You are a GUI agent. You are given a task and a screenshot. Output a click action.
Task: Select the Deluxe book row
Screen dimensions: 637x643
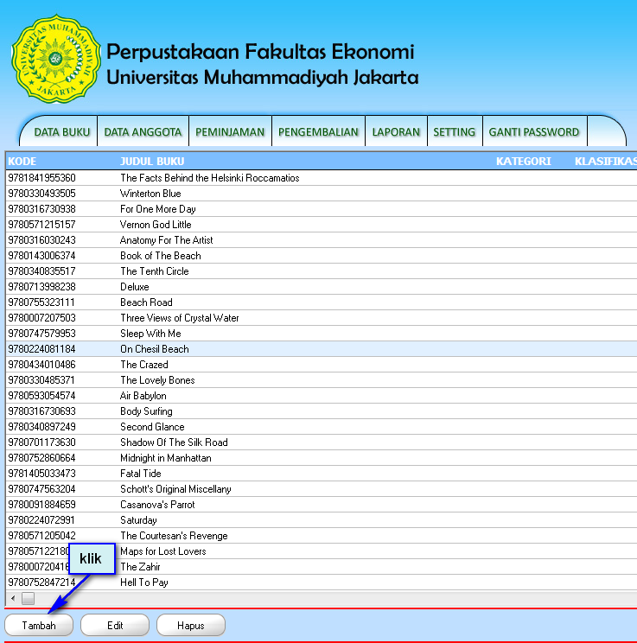pyautogui.click(x=322, y=287)
